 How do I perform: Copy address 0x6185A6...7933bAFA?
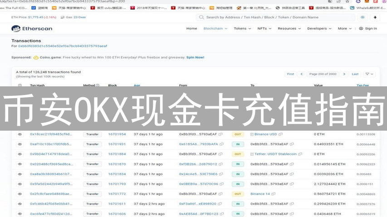[x=222, y=144]
